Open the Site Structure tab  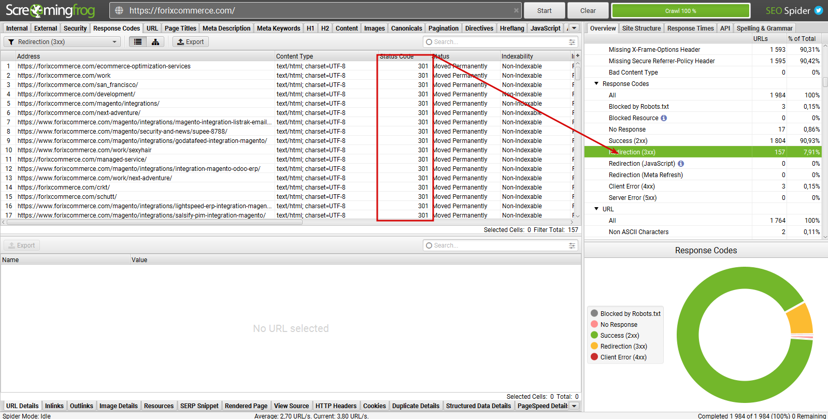coord(641,28)
